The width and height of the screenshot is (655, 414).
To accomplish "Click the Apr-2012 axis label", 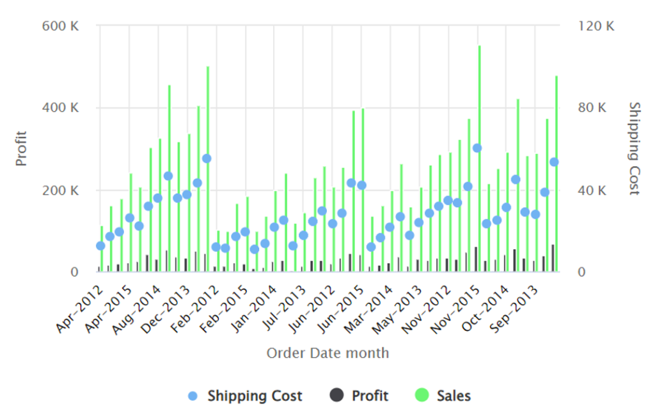I will (x=79, y=309).
